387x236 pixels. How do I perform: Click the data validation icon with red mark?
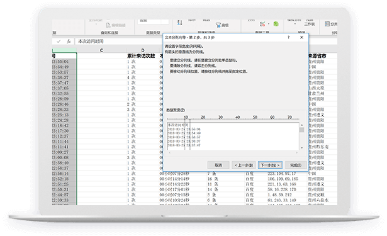pyautogui.click(x=262, y=24)
